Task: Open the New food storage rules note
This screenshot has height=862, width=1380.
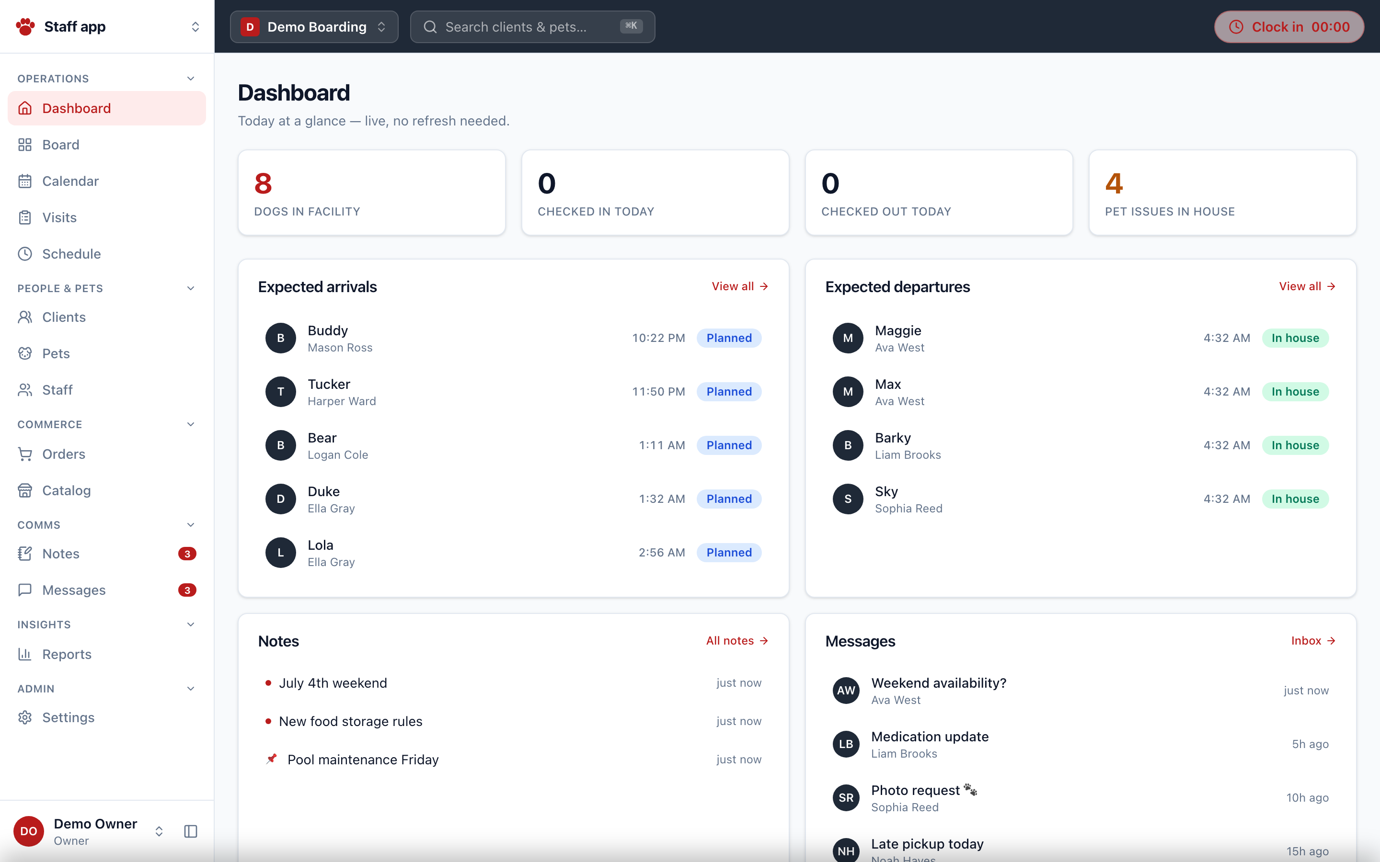Action: click(x=513, y=721)
